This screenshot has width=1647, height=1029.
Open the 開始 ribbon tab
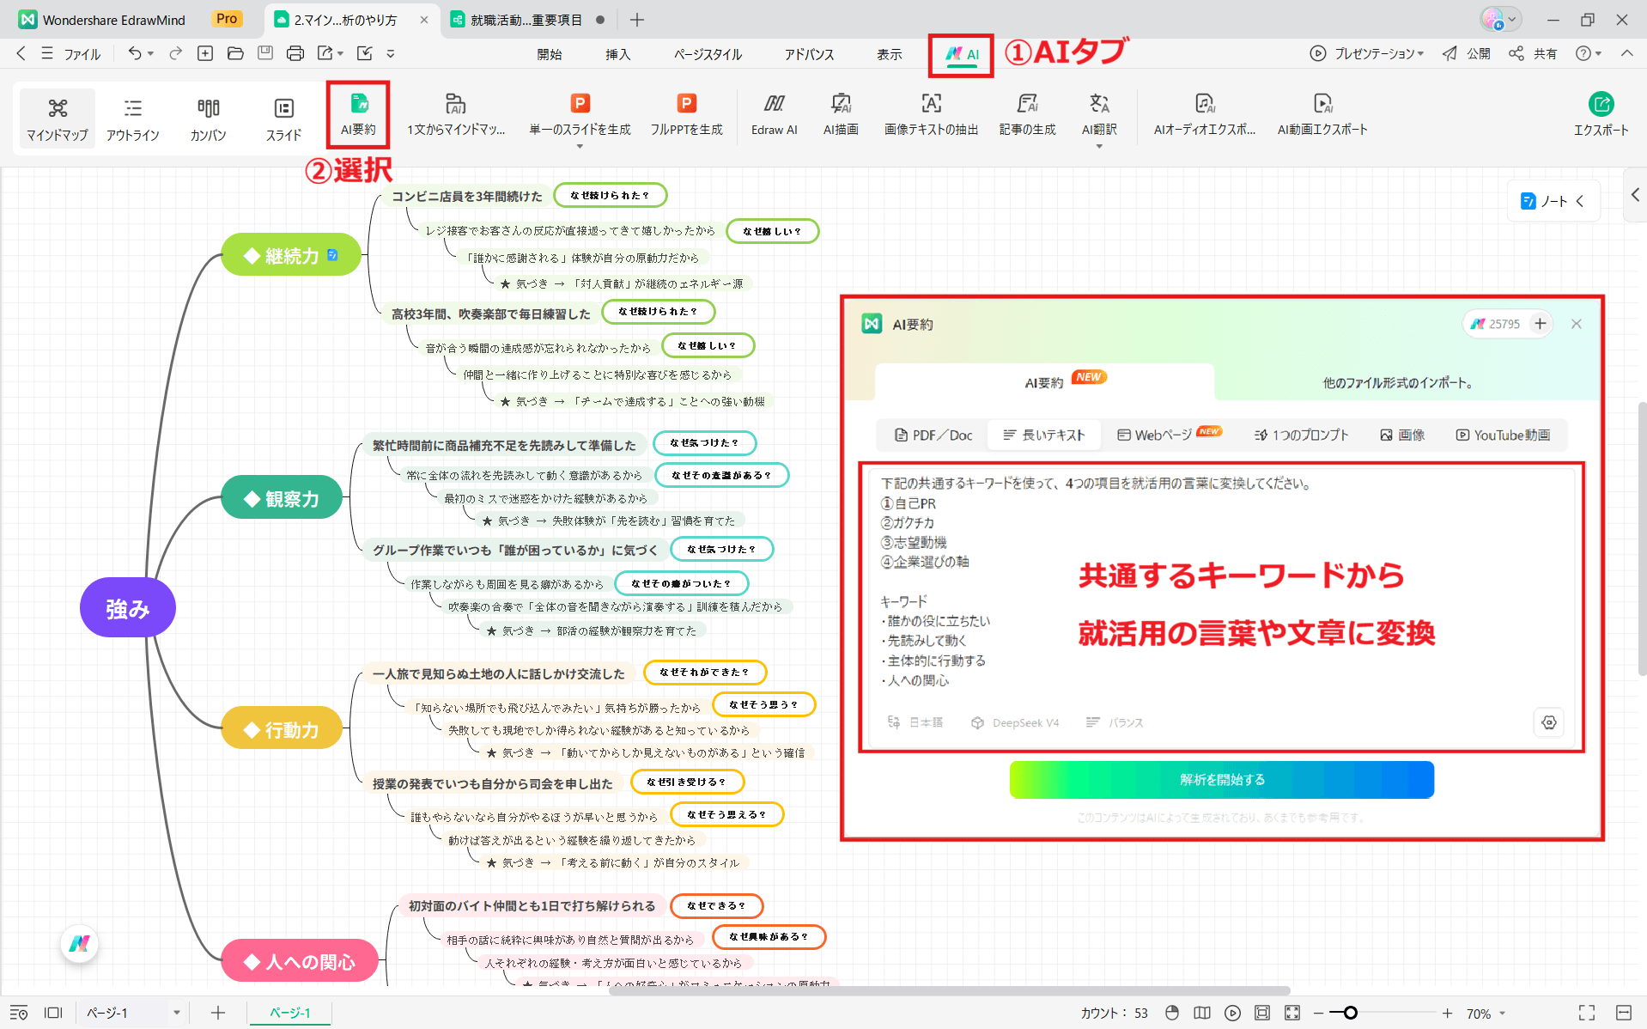(550, 54)
